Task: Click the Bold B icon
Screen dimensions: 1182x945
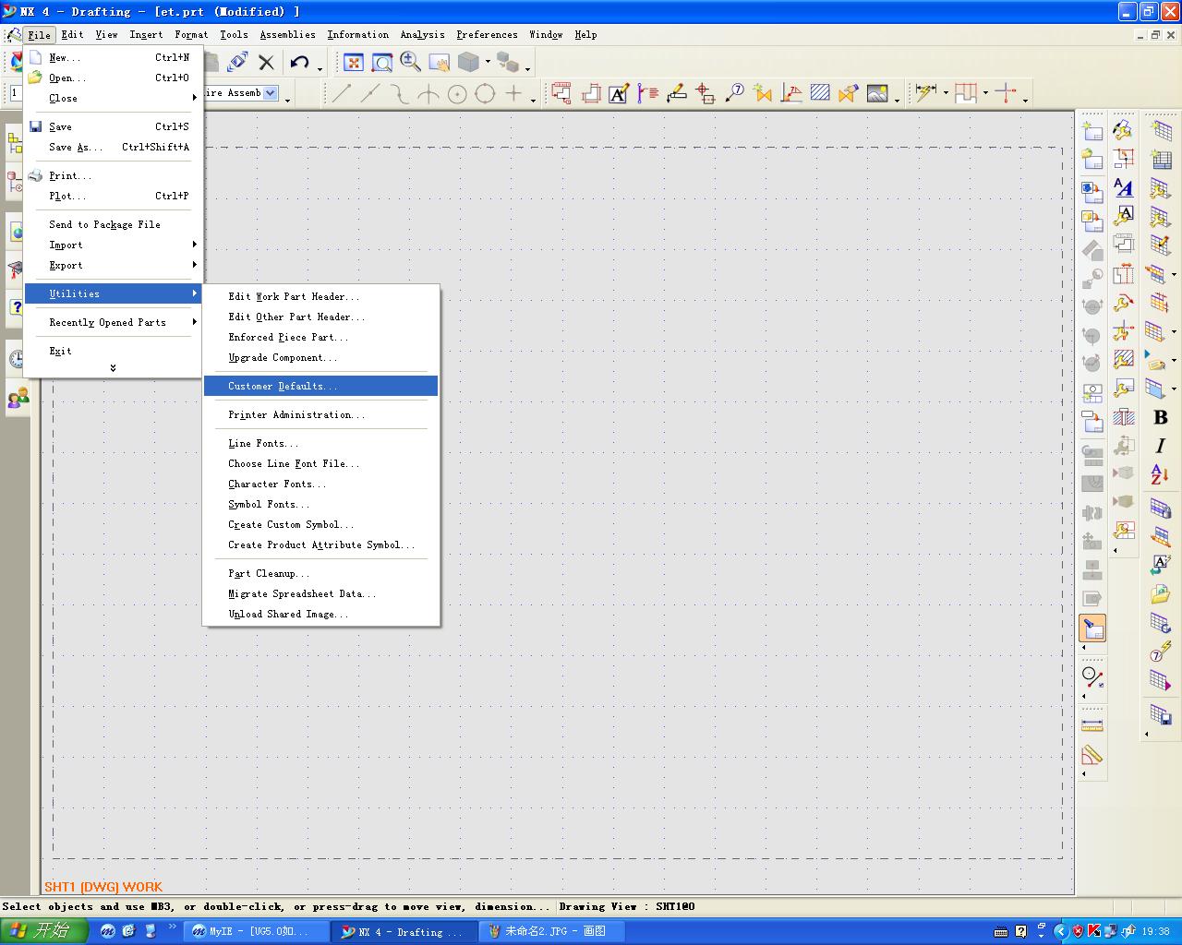Action: [x=1161, y=417]
